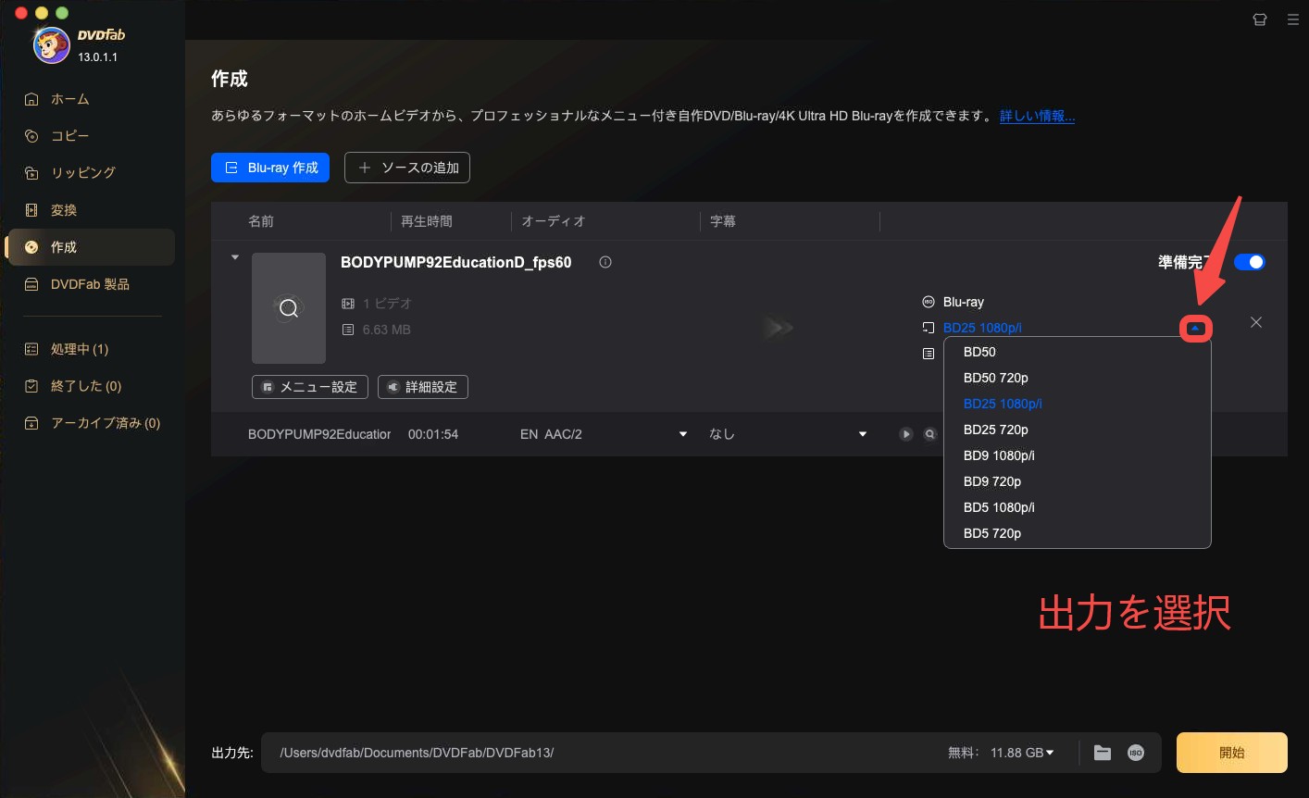This screenshot has height=798, width=1309.
Task: Click the output path field
Action: pyautogui.click(x=602, y=753)
